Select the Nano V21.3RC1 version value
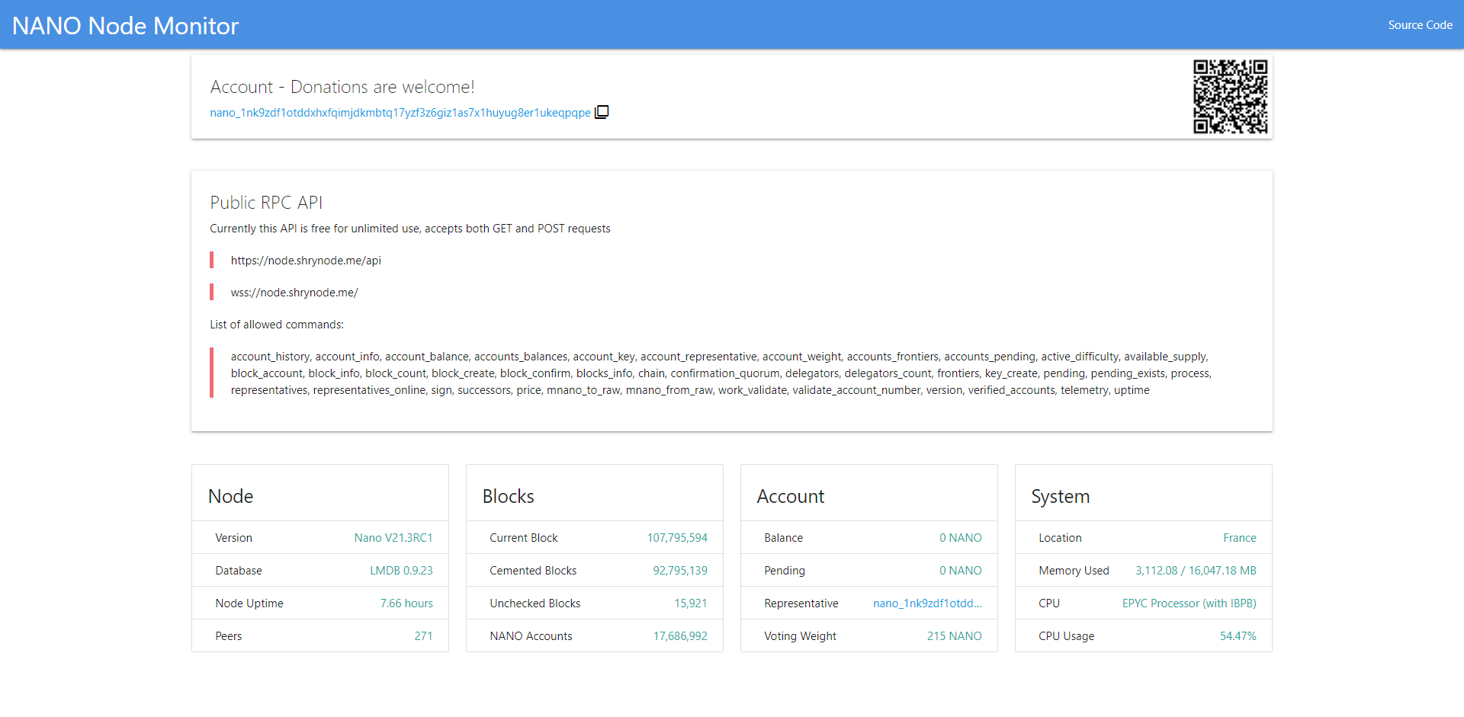This screenshot has width=1464, height=717. (393, 538)
